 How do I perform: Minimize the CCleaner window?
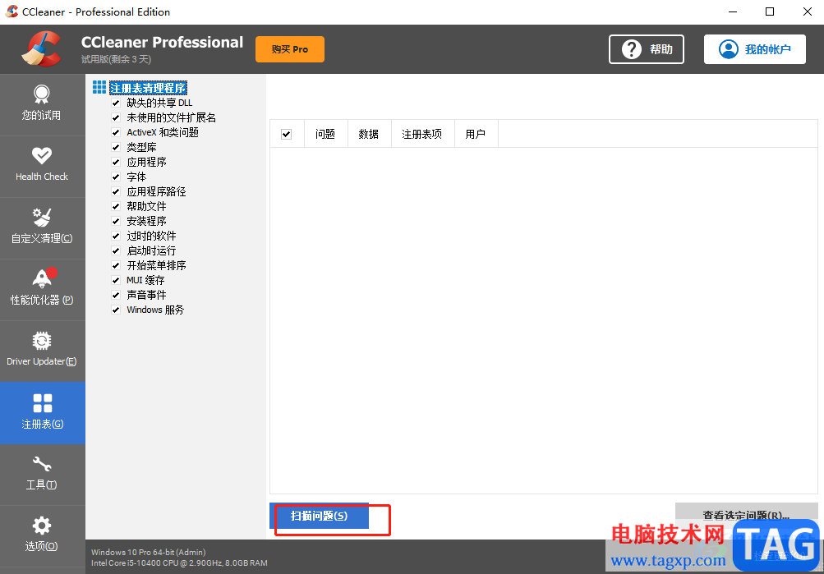(x=733, y=11)
